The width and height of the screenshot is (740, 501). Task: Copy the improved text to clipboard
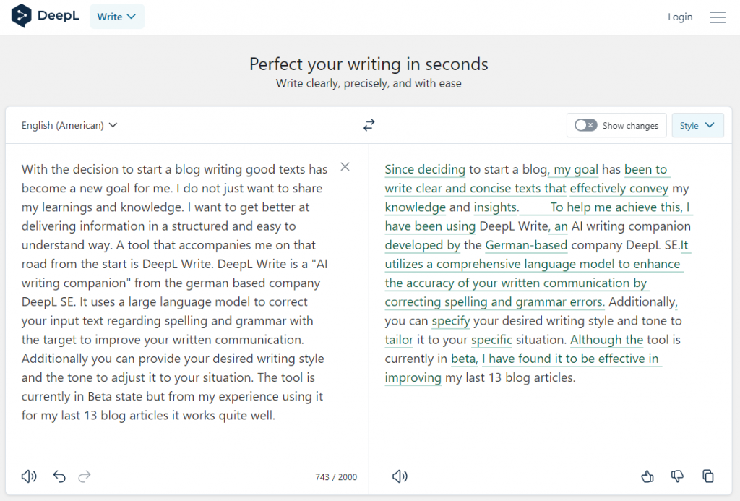click(708, 476)
